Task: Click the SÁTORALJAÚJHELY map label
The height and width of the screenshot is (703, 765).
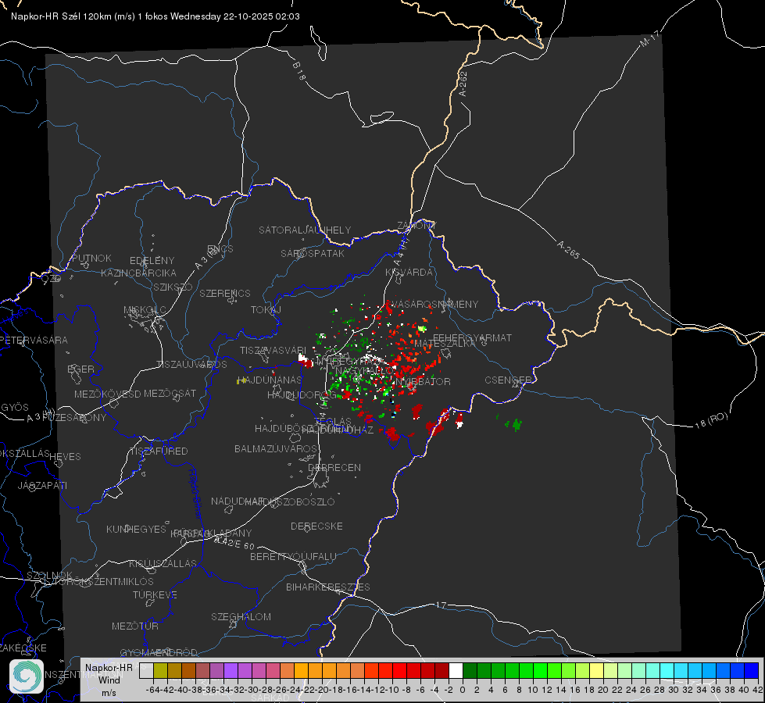Action: click(x=305, y=230)
